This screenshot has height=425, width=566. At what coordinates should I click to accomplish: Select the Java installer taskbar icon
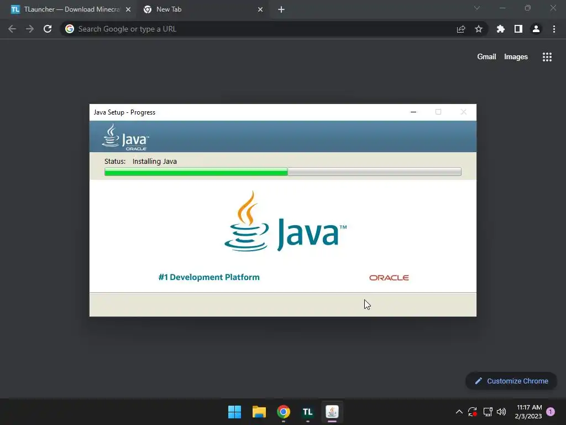point(332,412)
